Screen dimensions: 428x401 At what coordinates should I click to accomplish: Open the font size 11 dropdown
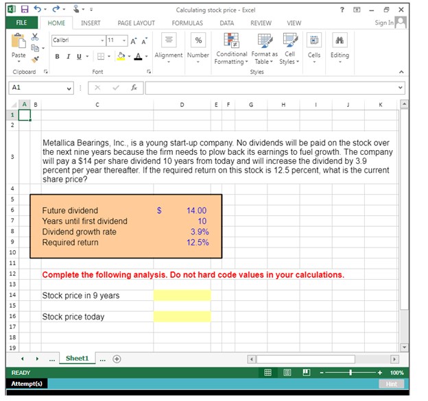124,40
